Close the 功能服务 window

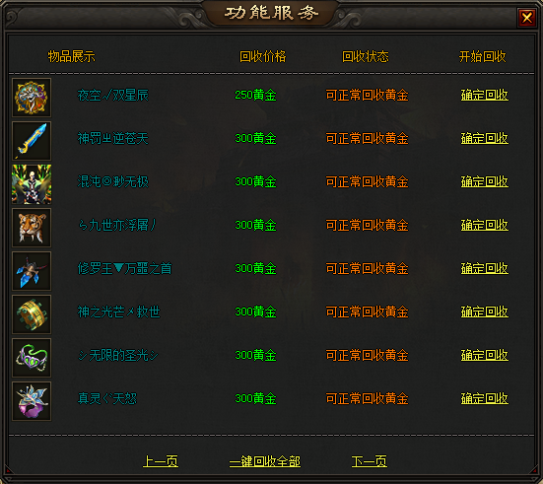[x=526, y=17]
